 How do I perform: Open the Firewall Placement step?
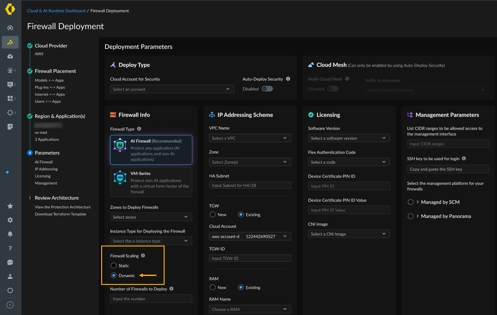coord(55,71)
